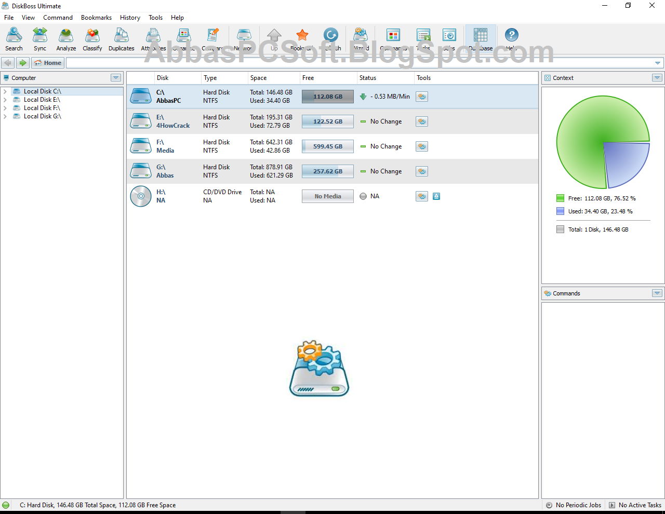Click the No Media button for H:\
The image size is (665, 514).
click(328, 196)
